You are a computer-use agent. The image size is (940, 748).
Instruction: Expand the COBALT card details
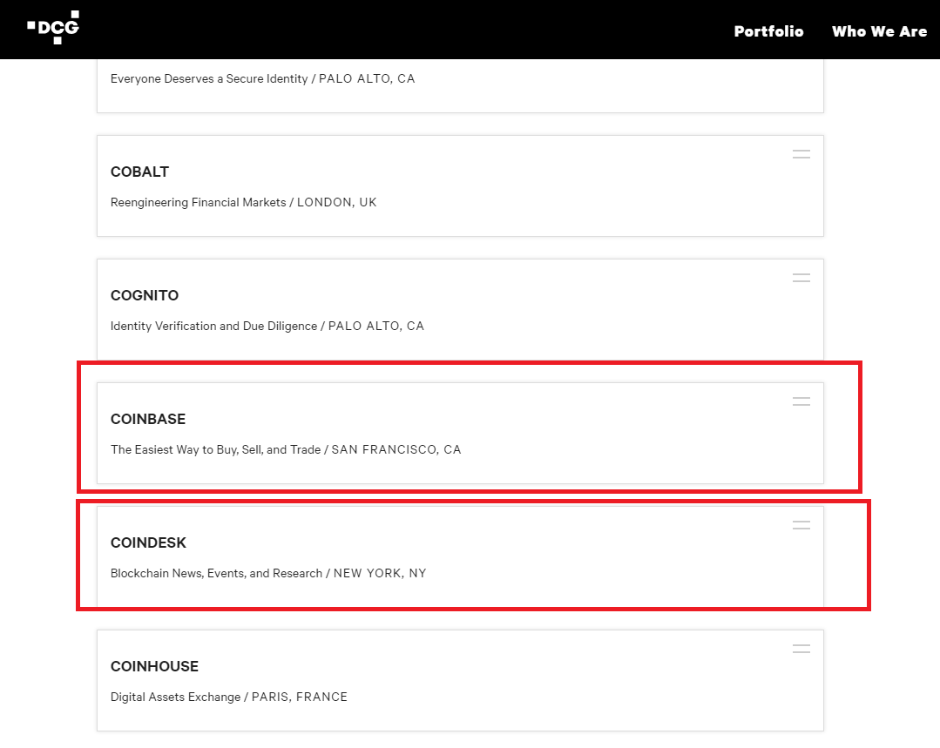click(801, 154)
